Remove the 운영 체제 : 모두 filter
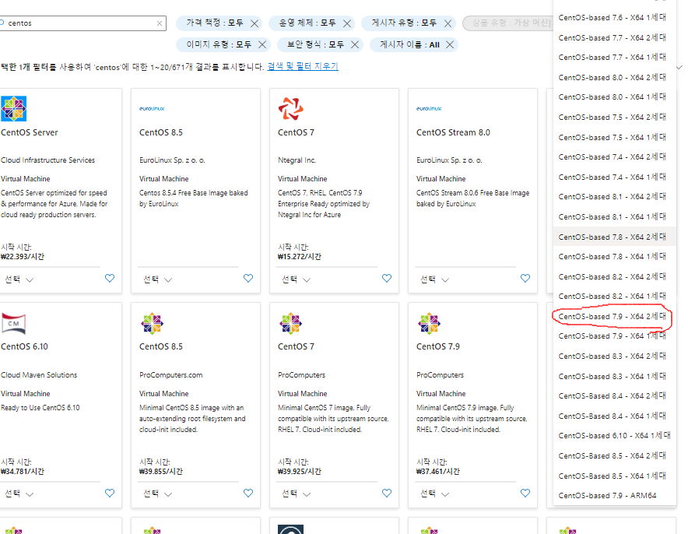 pyautogui.click(x=346, y=23)
